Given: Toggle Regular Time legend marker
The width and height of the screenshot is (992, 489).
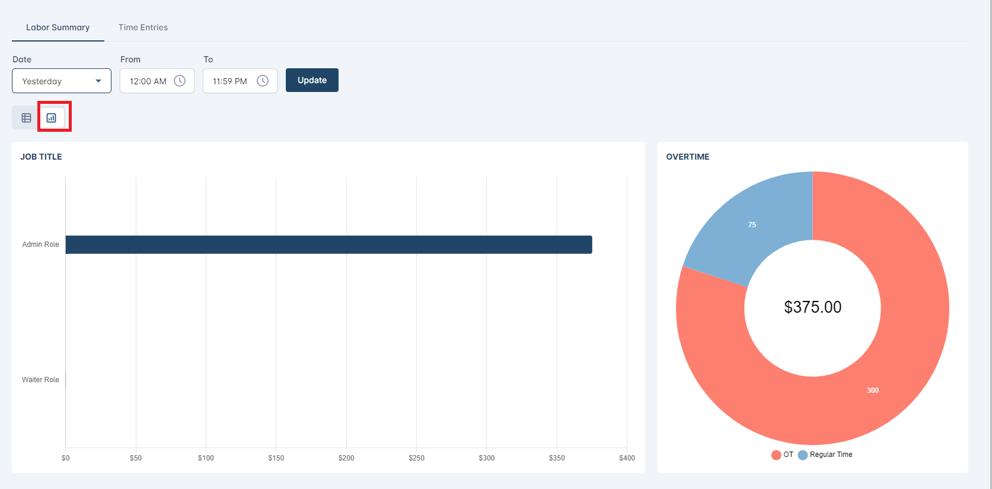Looking at the screenshot, I should click(x=803, y=455).
